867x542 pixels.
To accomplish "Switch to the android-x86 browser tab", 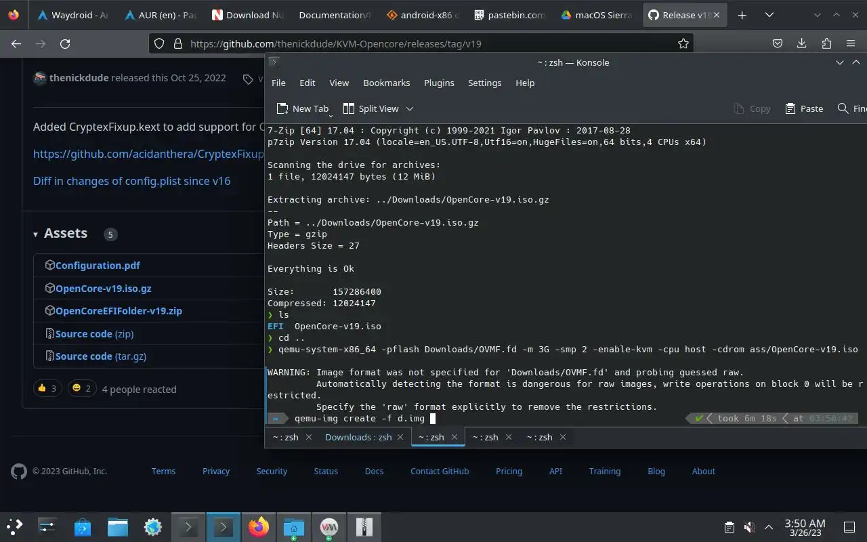I will click(423, 15).
